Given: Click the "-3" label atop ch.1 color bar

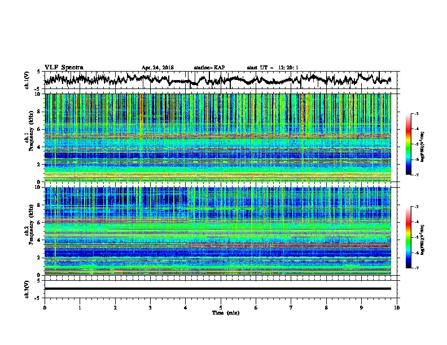Looking at the screenshot, I should [416, 113].
